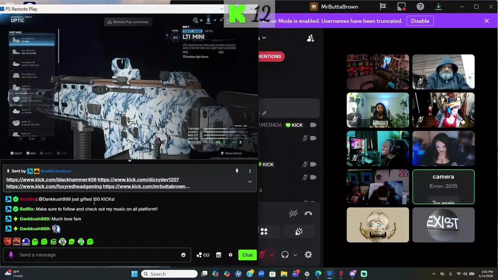This screenshot has width=498, height=280.
Task: Click the taskbar Search box
Action: [x=169, y=274]
